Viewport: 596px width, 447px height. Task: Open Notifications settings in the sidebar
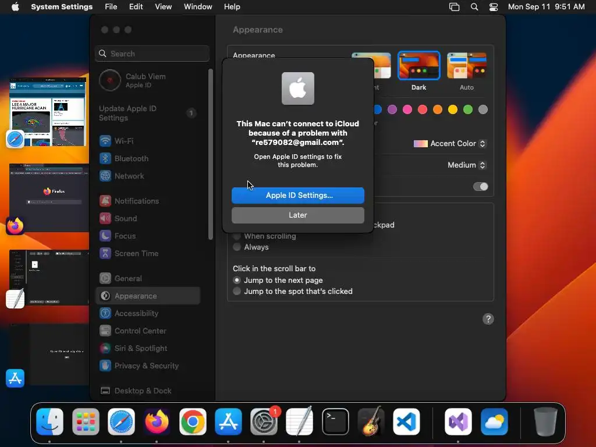click(148, 201)
